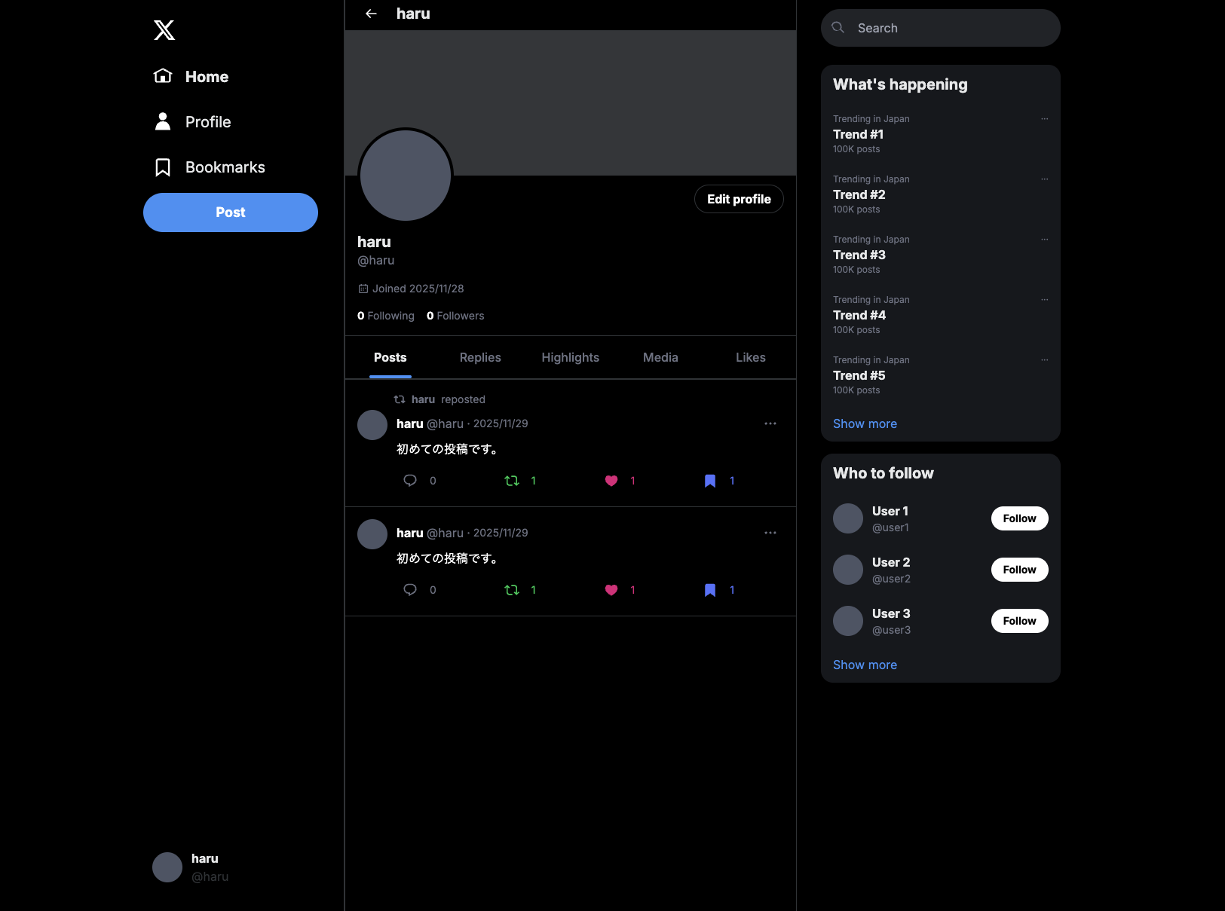Click User 1 avatar in Who to follow
Viewport: 1225px width, 911px height.
coord(848,518)
